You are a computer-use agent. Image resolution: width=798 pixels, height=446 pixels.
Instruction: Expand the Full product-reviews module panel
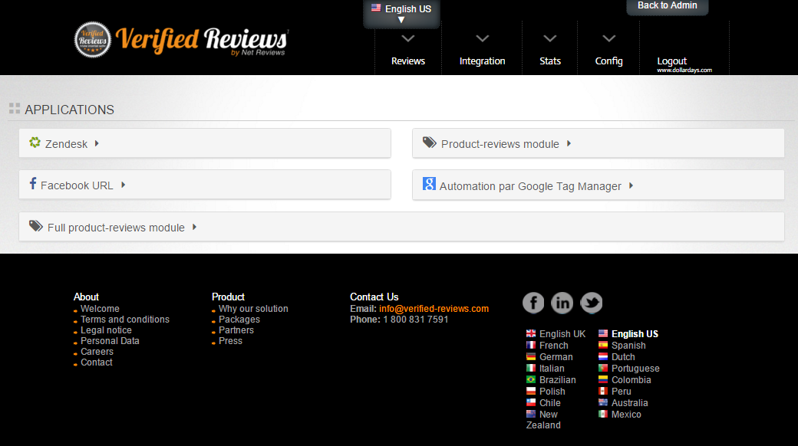[x=401, y=227]
